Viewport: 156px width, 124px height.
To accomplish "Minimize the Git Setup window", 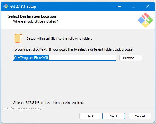I will 119,6.
